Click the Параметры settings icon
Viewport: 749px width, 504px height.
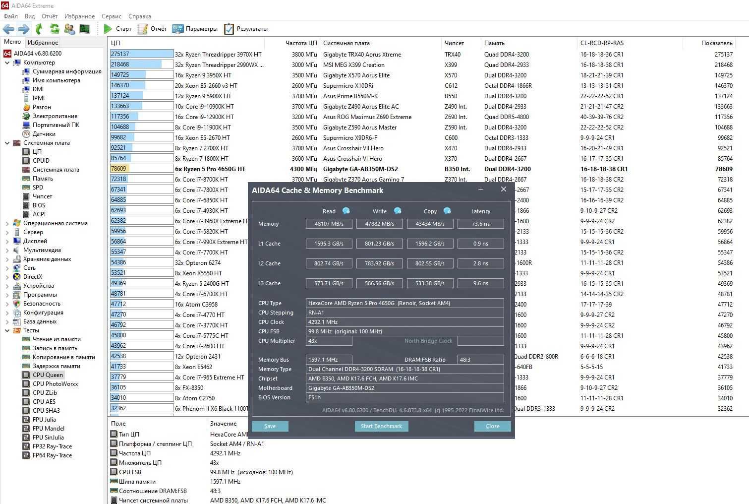[177, 29]
